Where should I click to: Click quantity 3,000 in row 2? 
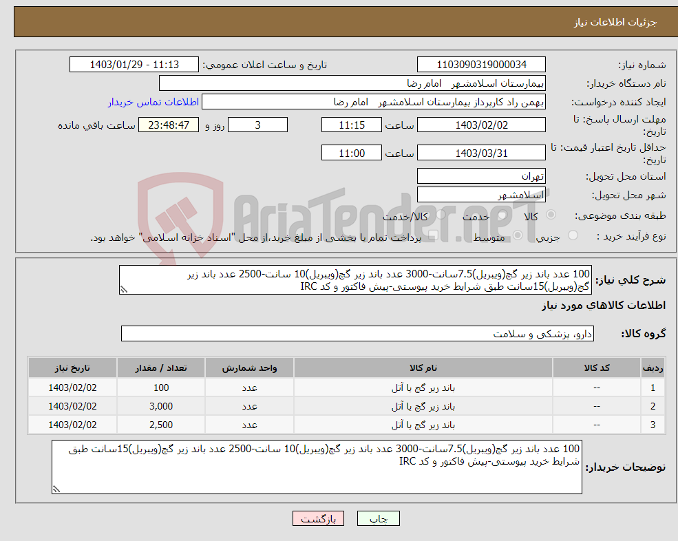[x=161, y=406]
